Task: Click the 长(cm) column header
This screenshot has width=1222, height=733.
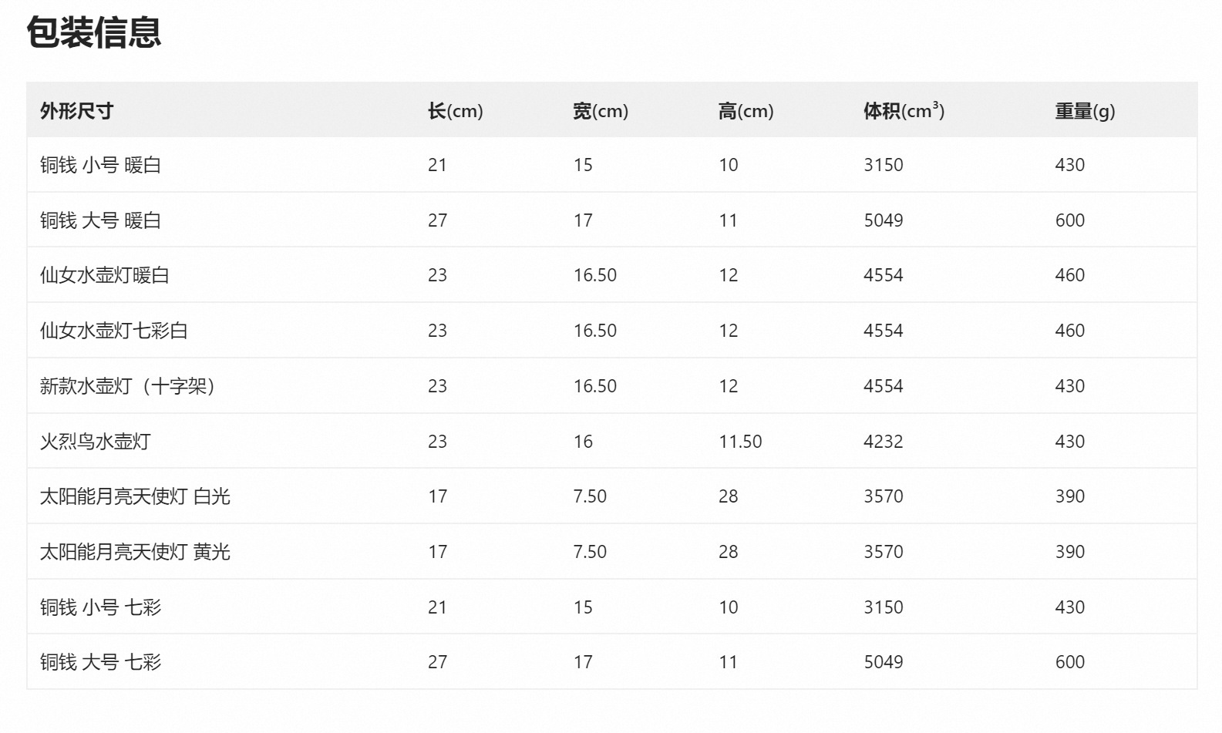Action: [x=455, y=111]
